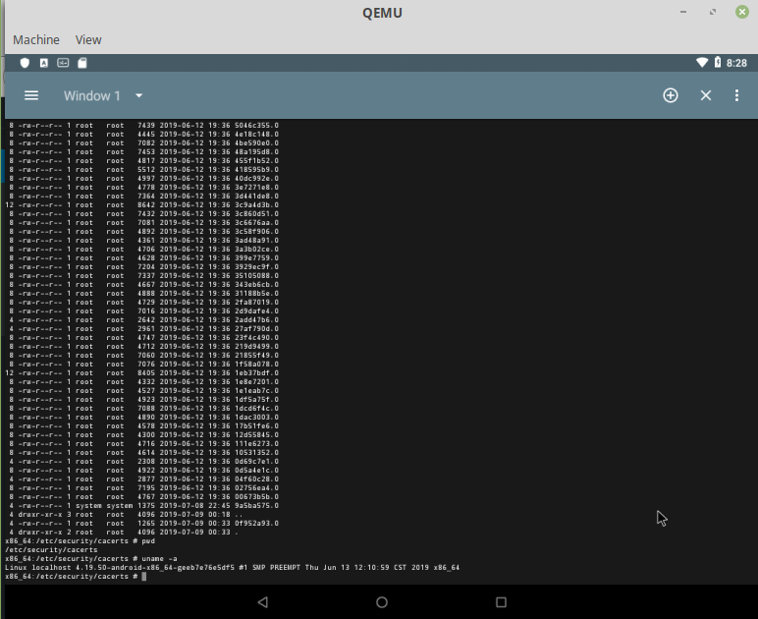
Task: Click the terminal cursor at the last prompt
Action: click(144, 576)
